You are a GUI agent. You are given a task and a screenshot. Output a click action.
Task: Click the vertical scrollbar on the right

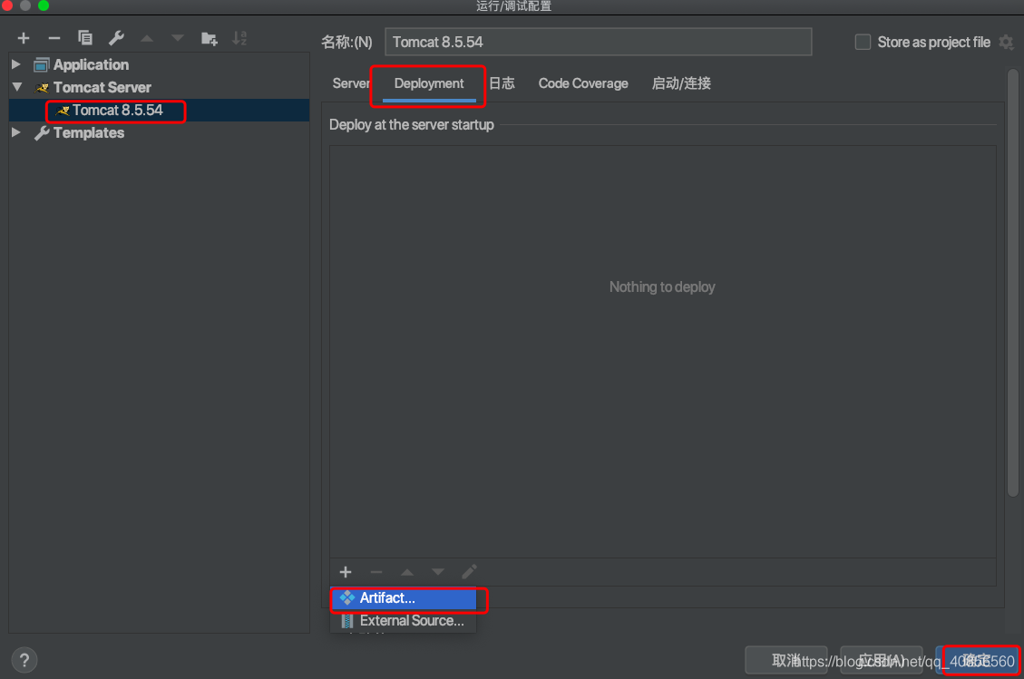1013,284
